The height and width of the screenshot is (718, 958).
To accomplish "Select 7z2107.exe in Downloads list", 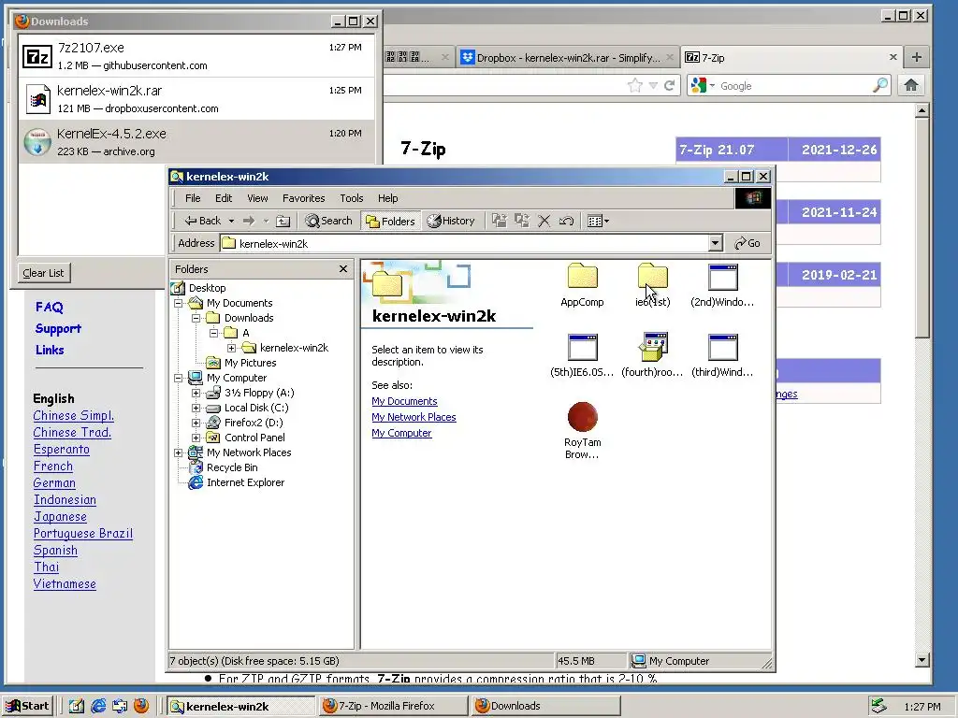I will tap(196, 55).
